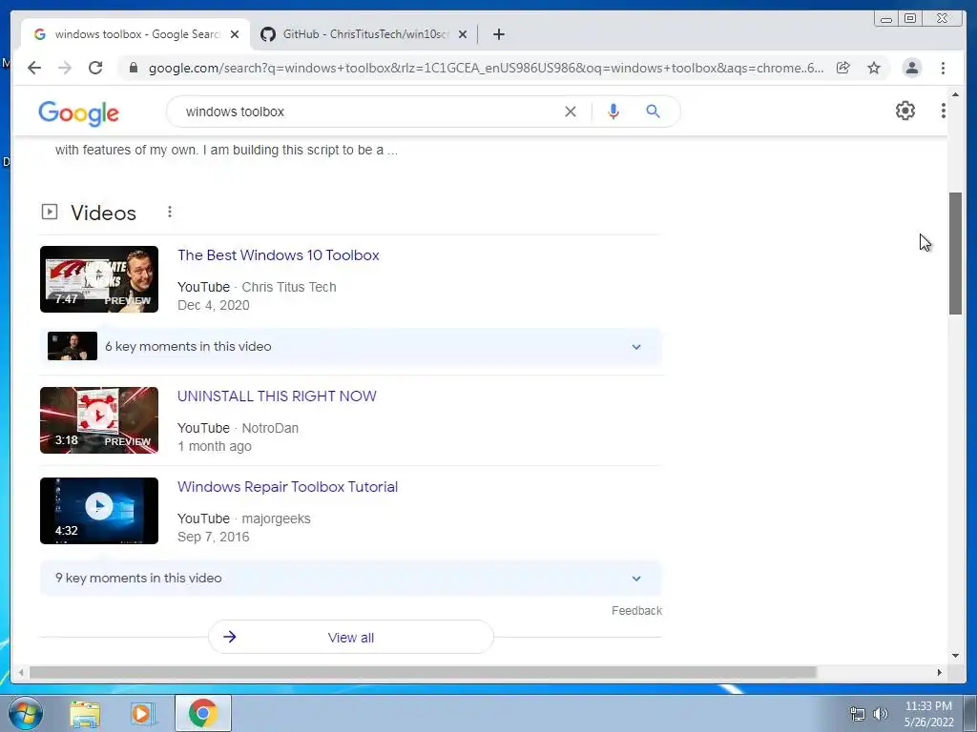Send Feedback on video results
Image resolution: width=977 pixels, height=732 pixels.
coord(636,611)
